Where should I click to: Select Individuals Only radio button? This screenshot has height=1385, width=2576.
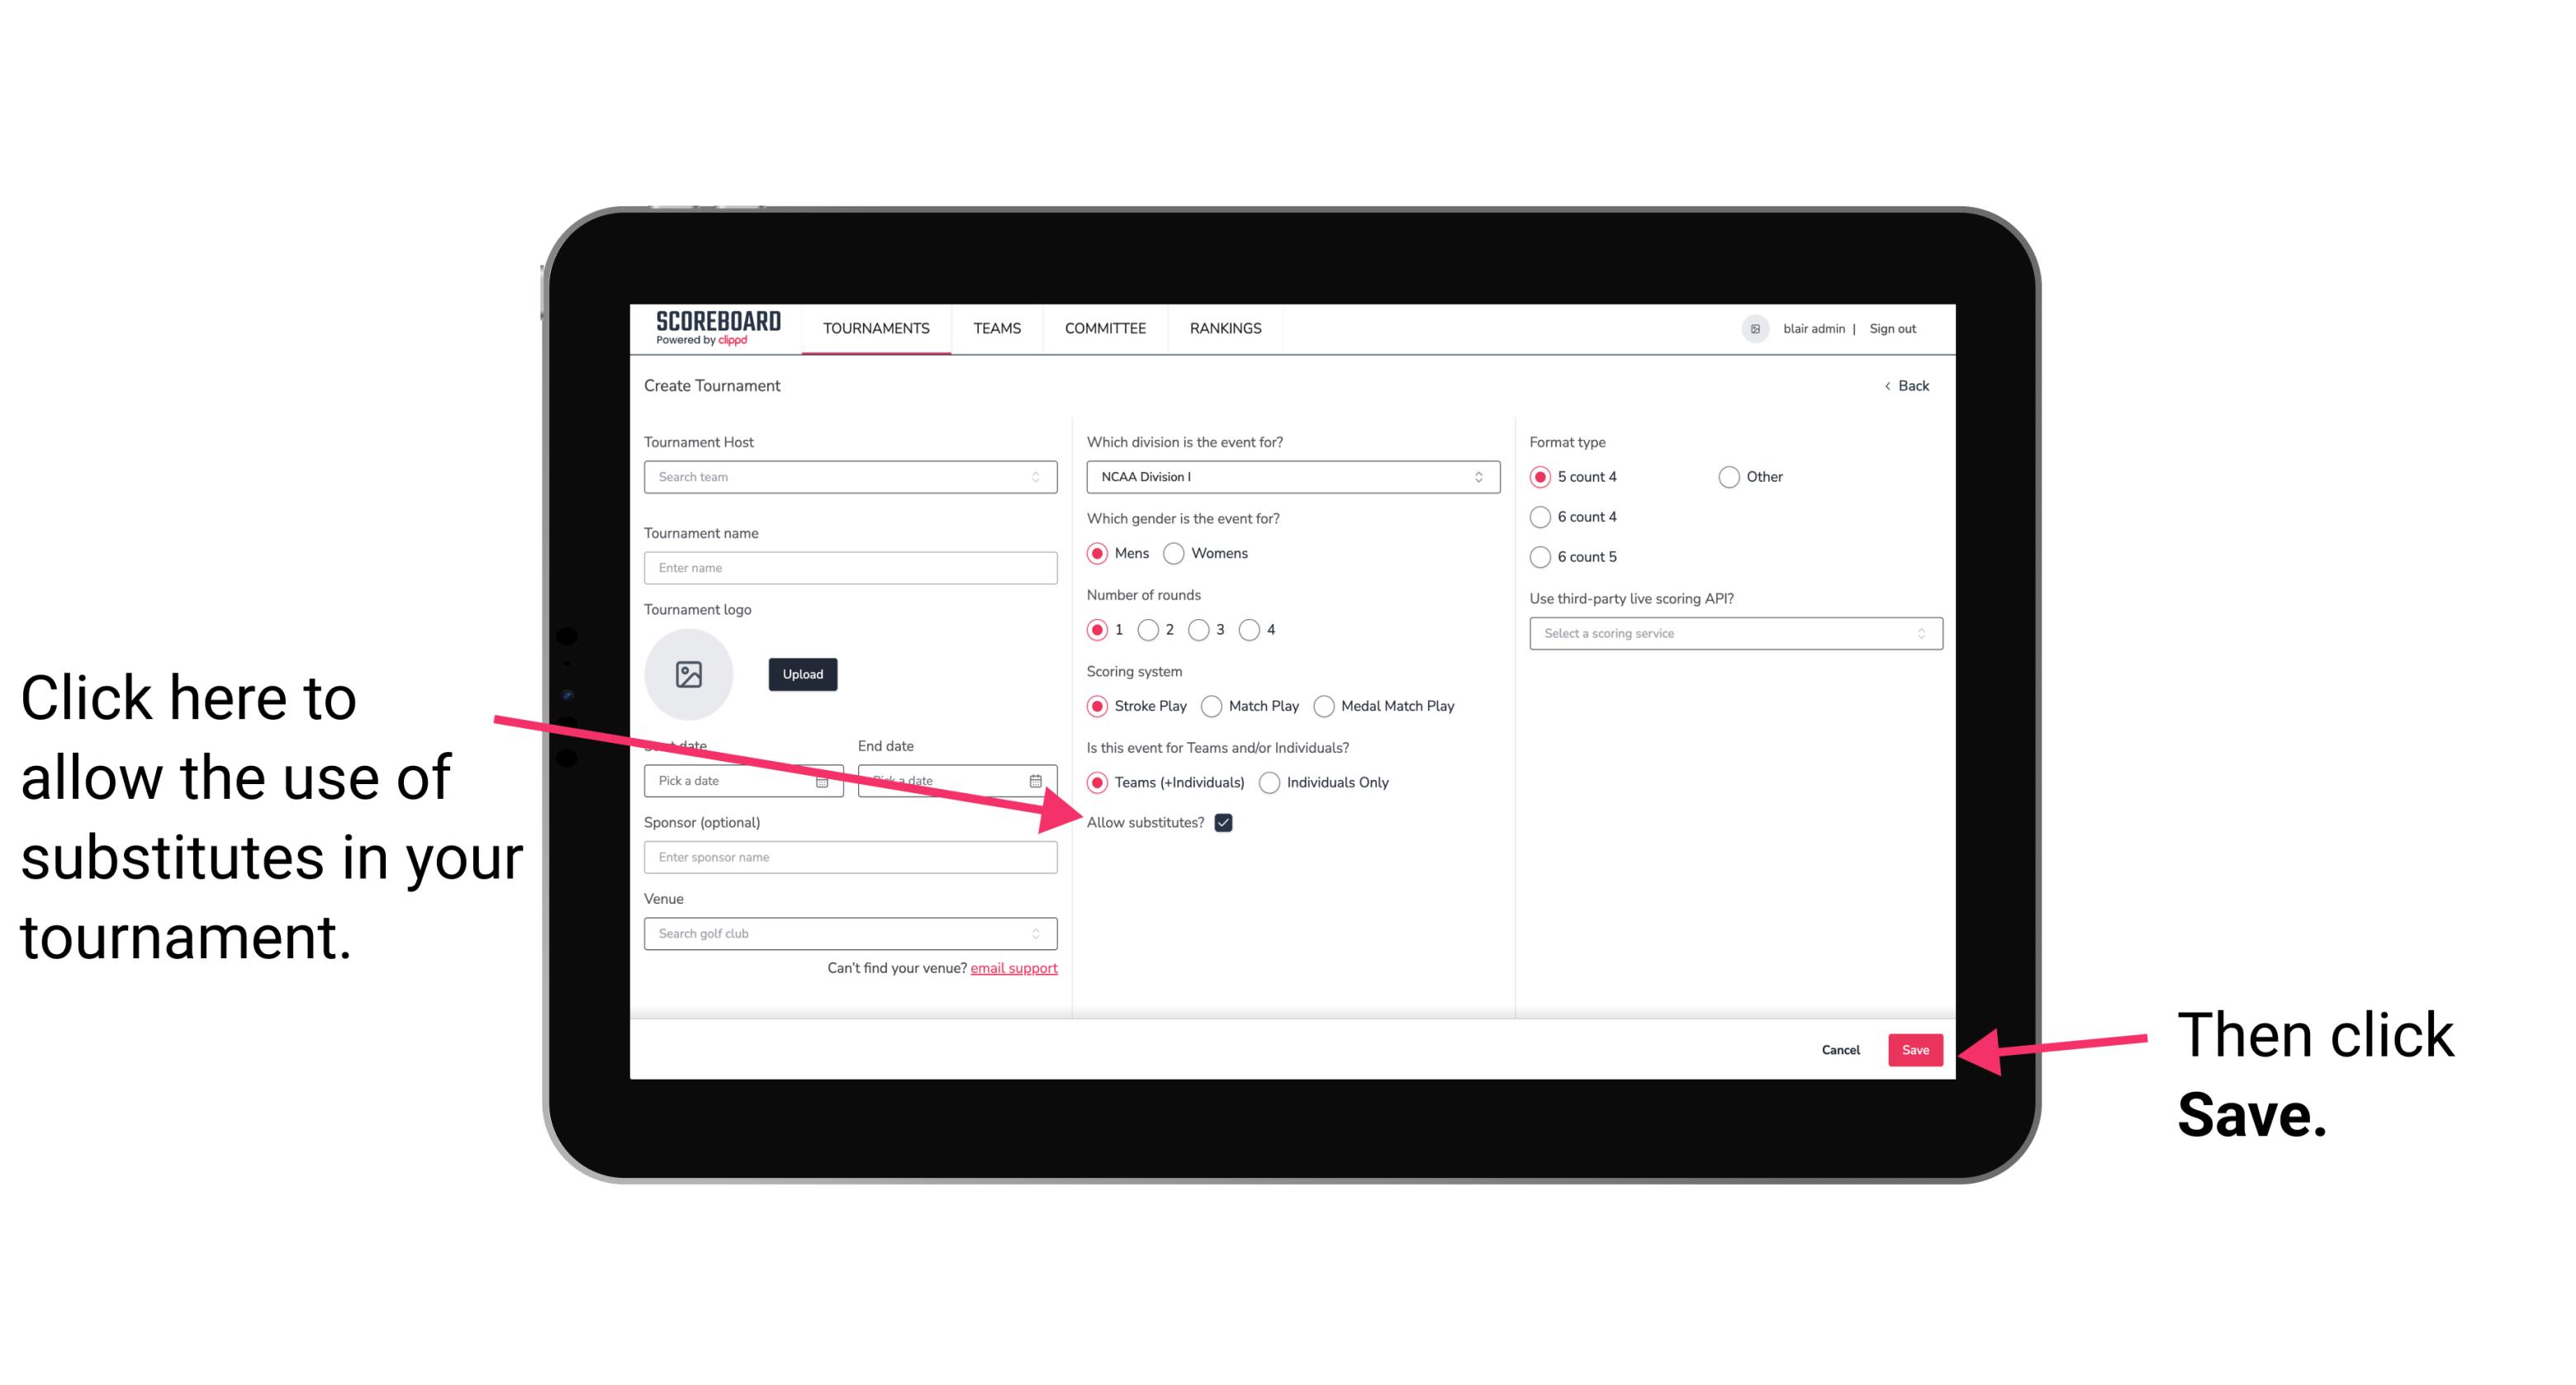[1269, 783]
